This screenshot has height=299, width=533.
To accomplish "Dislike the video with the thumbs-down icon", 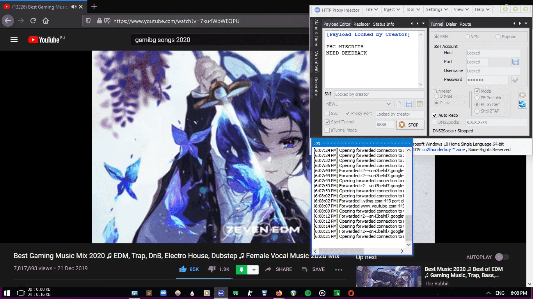I will [212, 269].
